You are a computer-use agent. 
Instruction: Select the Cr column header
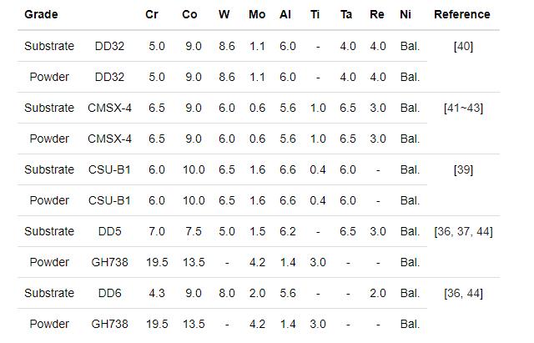click(x=152, y=14)
